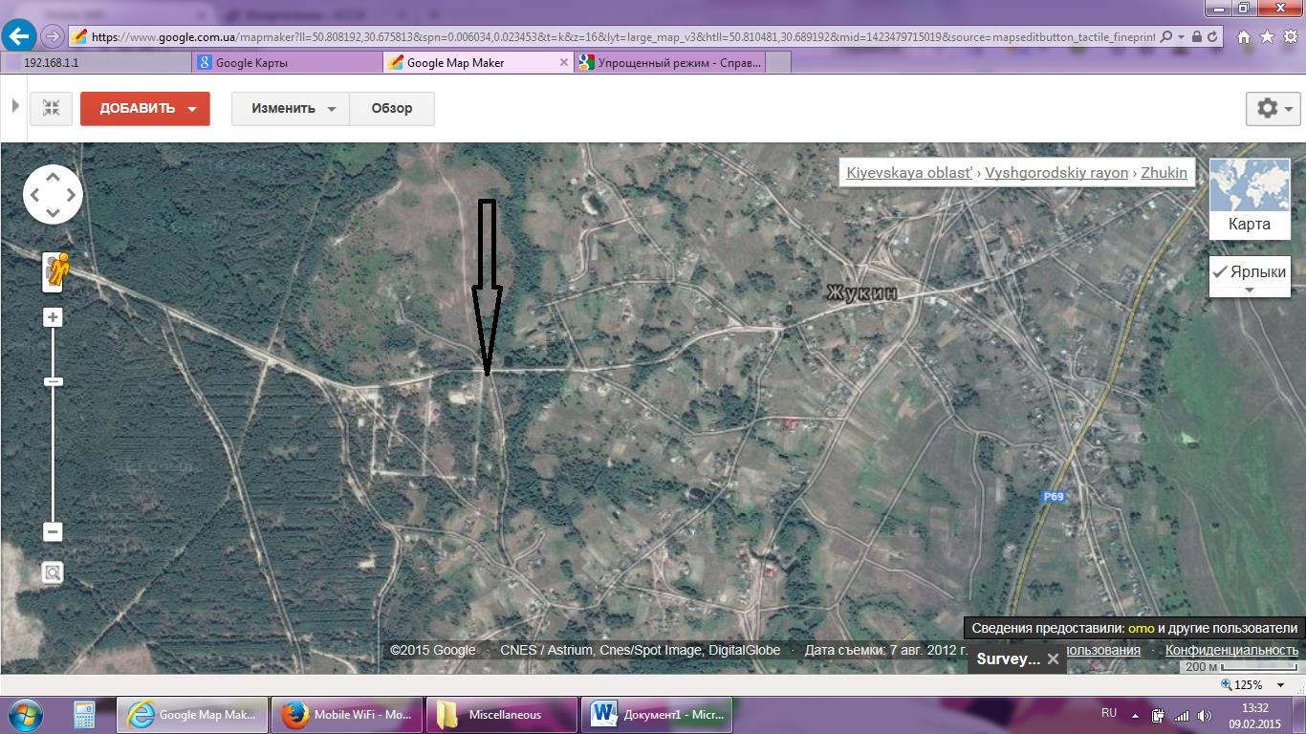This screenshot has height=734, width=1306.
Task: Expand the left side panel arrow
Action: 15,106
